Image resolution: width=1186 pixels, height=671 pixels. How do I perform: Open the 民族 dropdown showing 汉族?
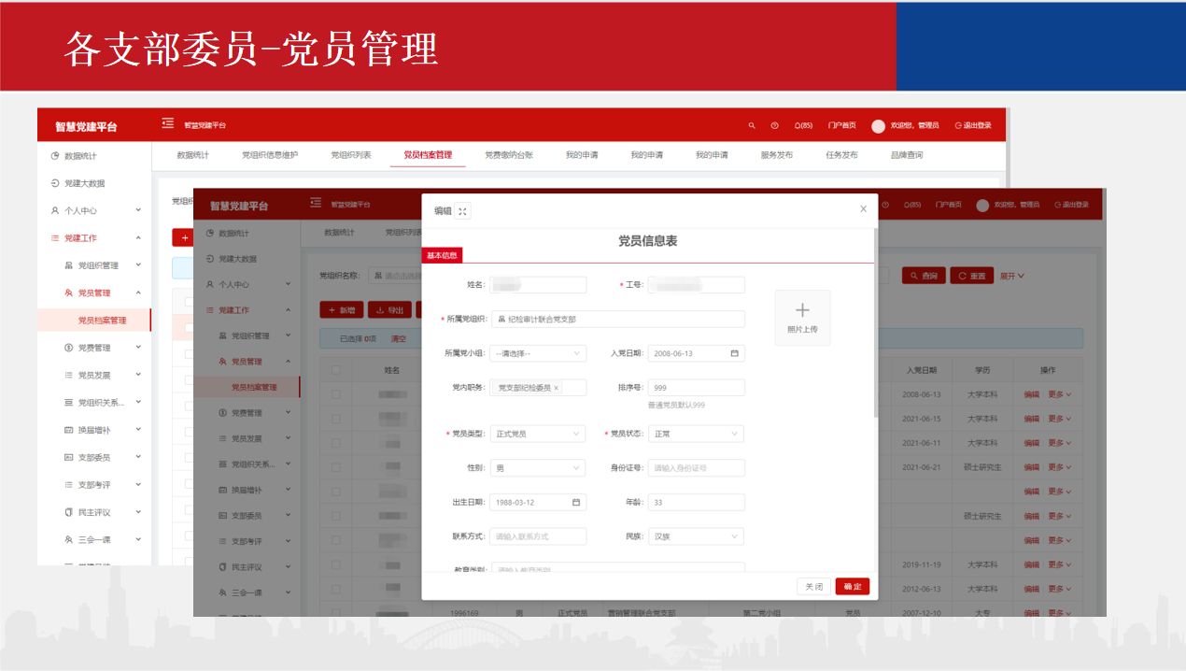pyautogui.click(x=696, y=536)
